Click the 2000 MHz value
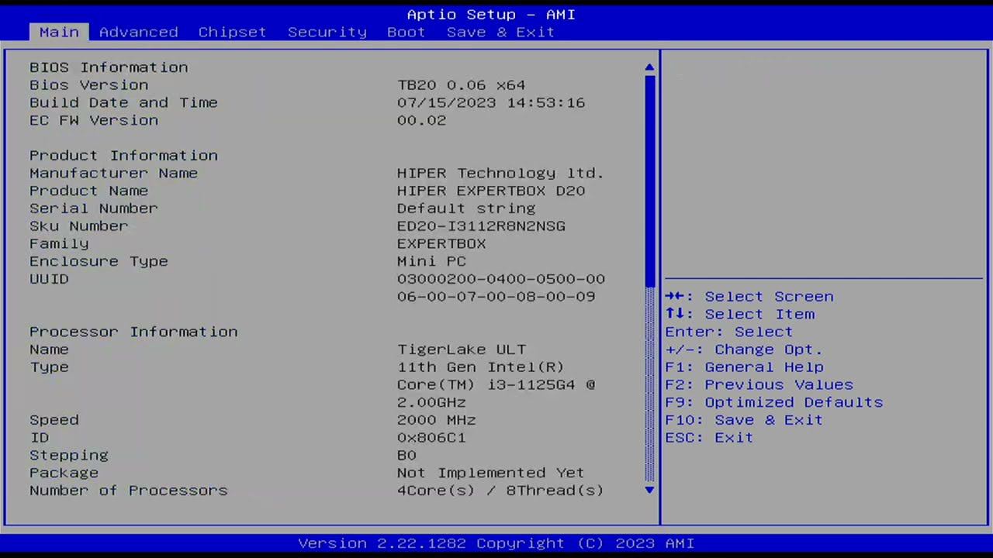993x558 pixels. [x=437, y=420]
